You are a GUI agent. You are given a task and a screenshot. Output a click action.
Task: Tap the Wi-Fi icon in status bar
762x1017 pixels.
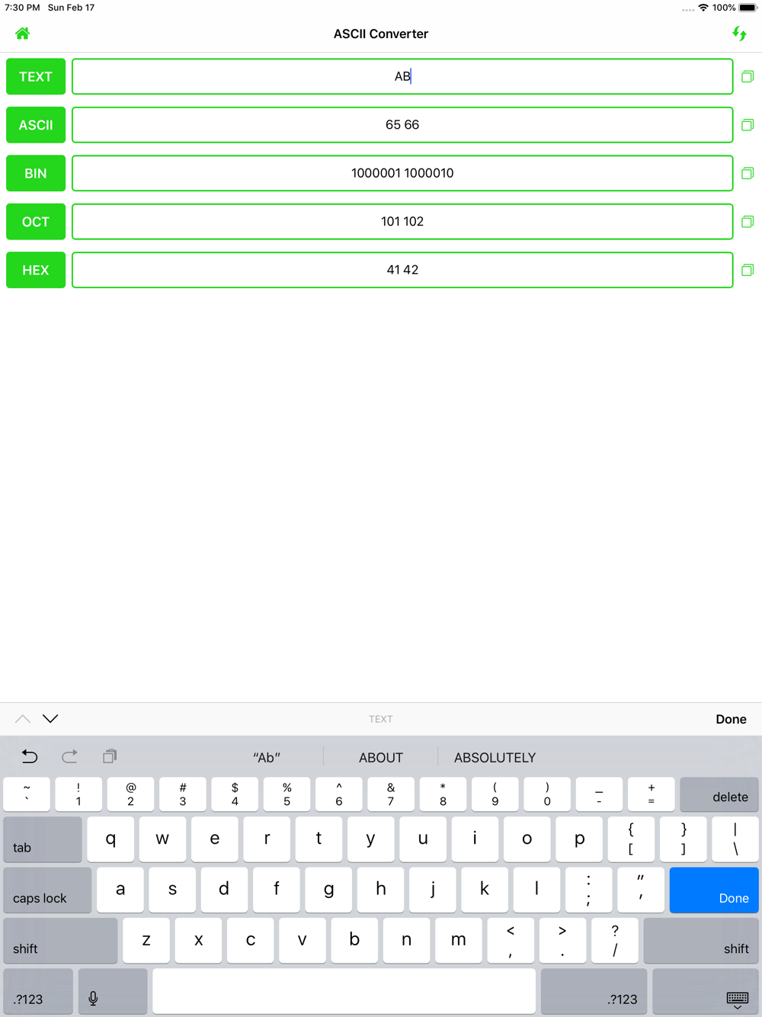click(x=703, y=8)
